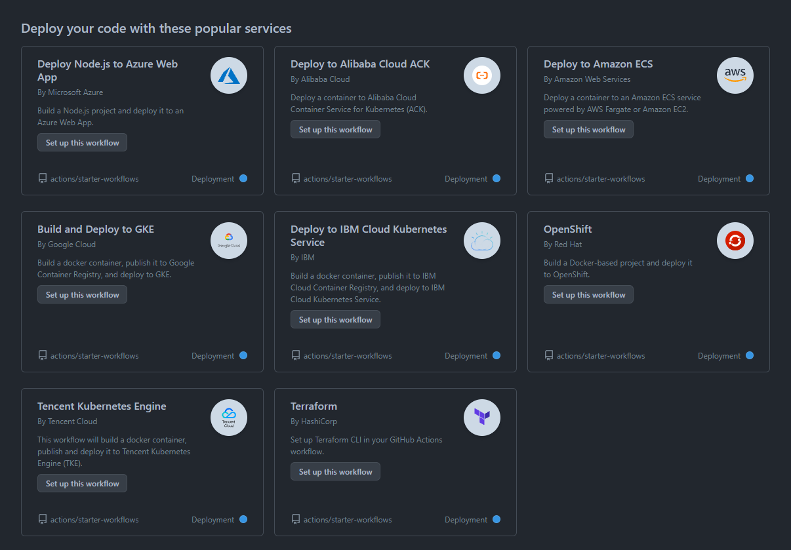This screenshot has height=550, width=791.
Task: Set up the Azure Web App workflow
Action: [x=82, y=142]
